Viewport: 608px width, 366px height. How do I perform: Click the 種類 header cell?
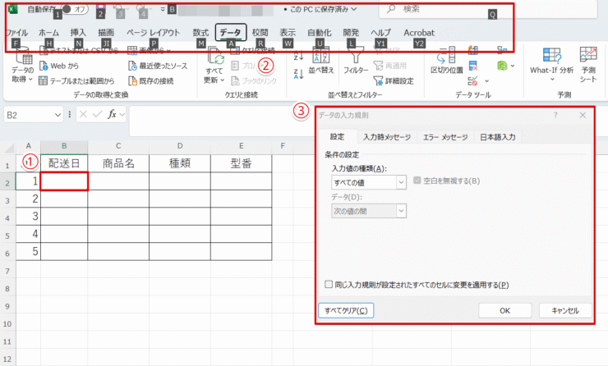(180, 163)
